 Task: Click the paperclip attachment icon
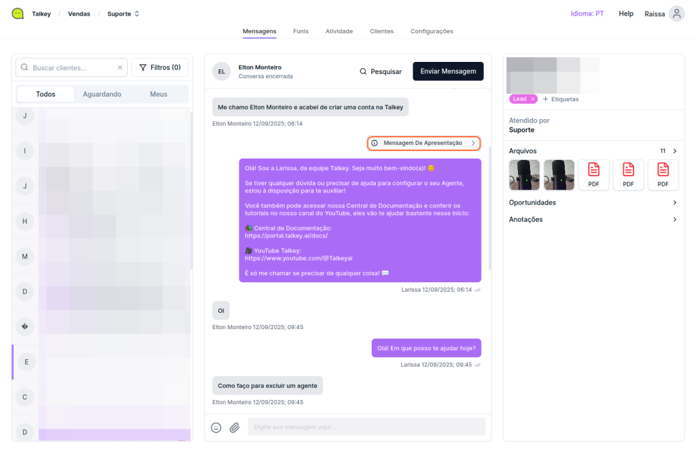234,427
